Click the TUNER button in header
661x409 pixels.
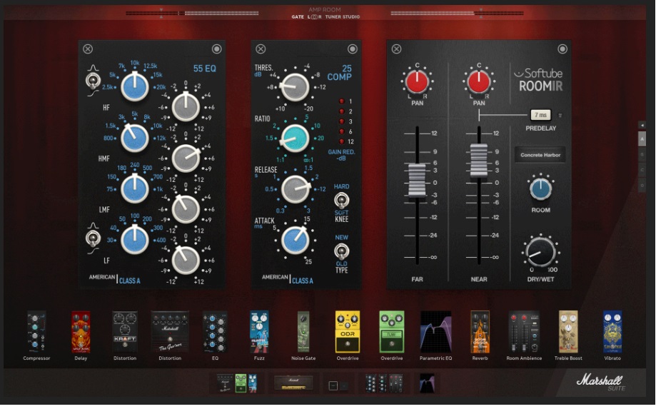point(333,17)
